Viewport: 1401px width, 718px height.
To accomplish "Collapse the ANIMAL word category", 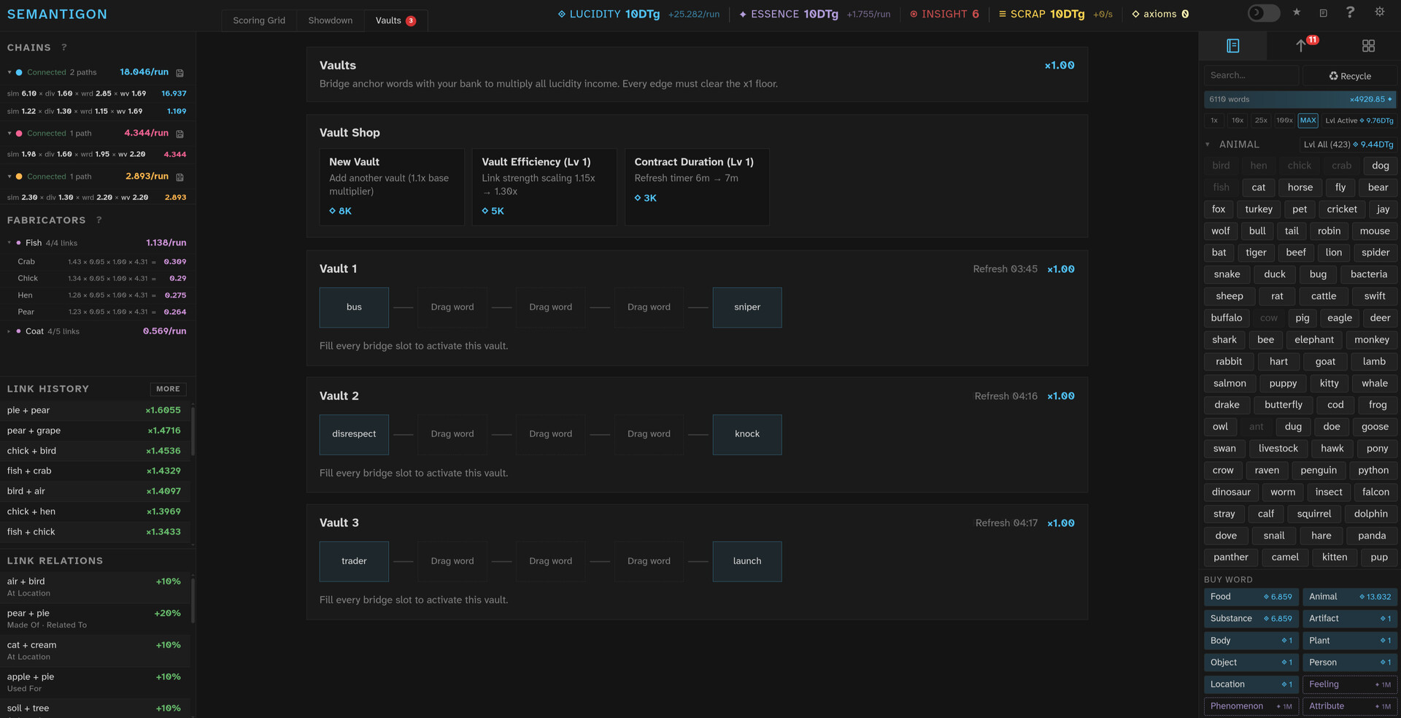I will coord(1208,144).
